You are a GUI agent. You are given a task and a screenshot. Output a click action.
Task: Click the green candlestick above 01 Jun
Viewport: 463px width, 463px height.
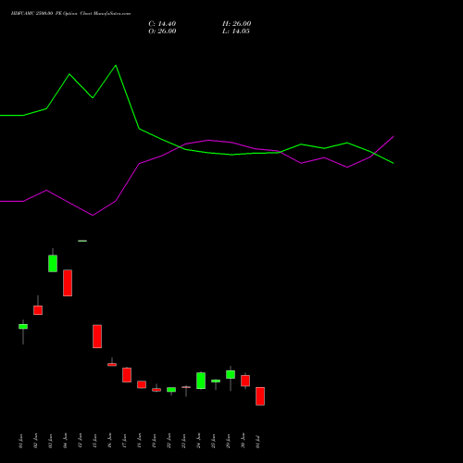(x=23, y=327)
